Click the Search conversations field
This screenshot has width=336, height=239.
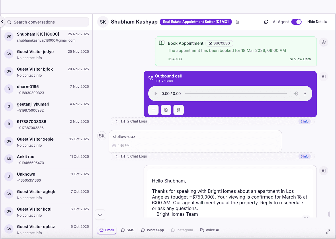point(46,22)
